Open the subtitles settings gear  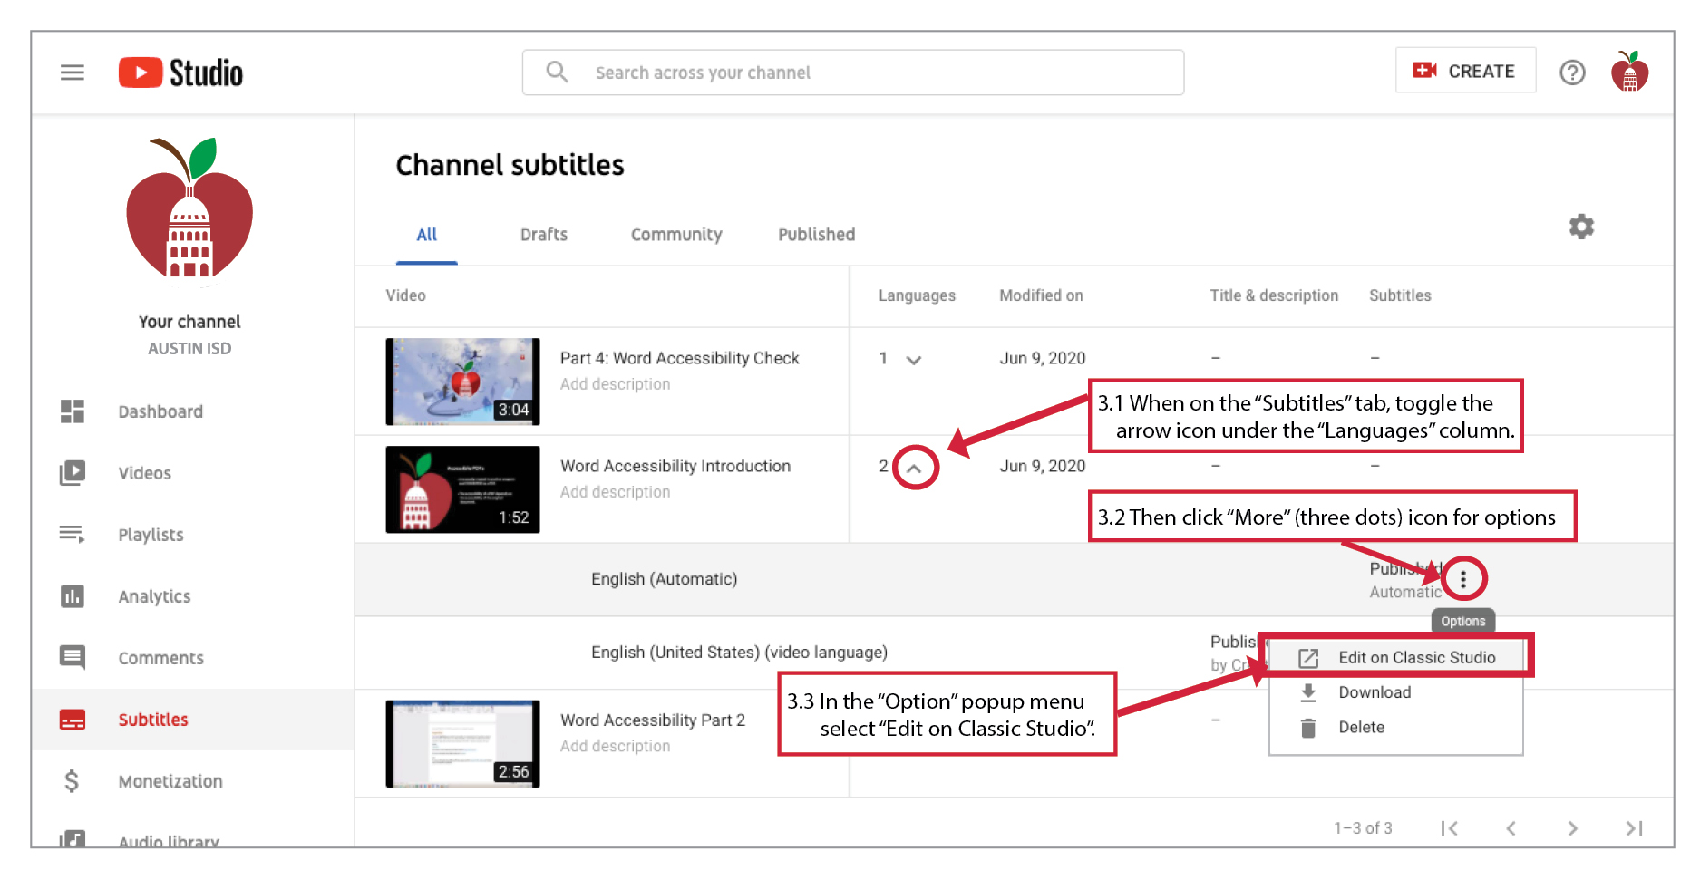(1581, 227)
